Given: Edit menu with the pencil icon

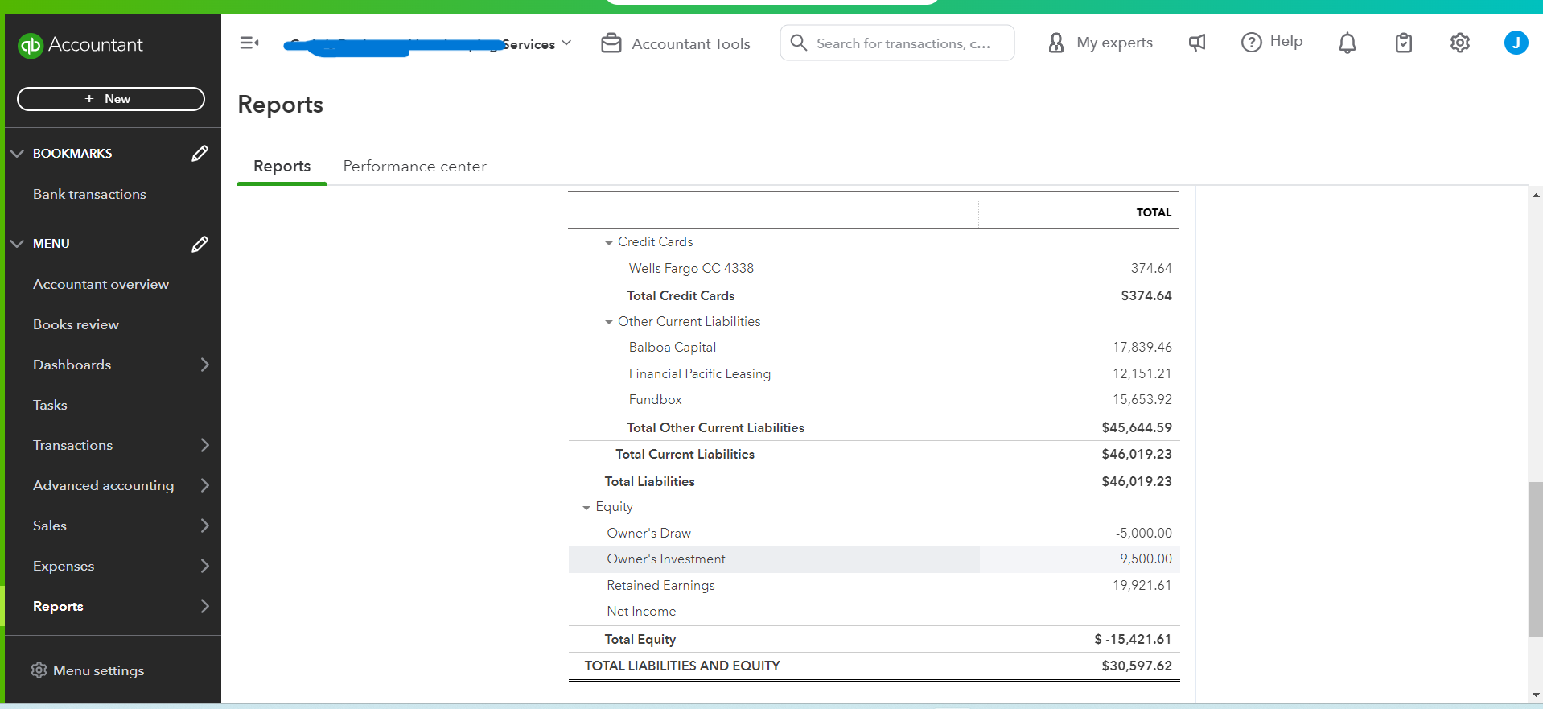Looking at the screenshot, I should (200, 243).
